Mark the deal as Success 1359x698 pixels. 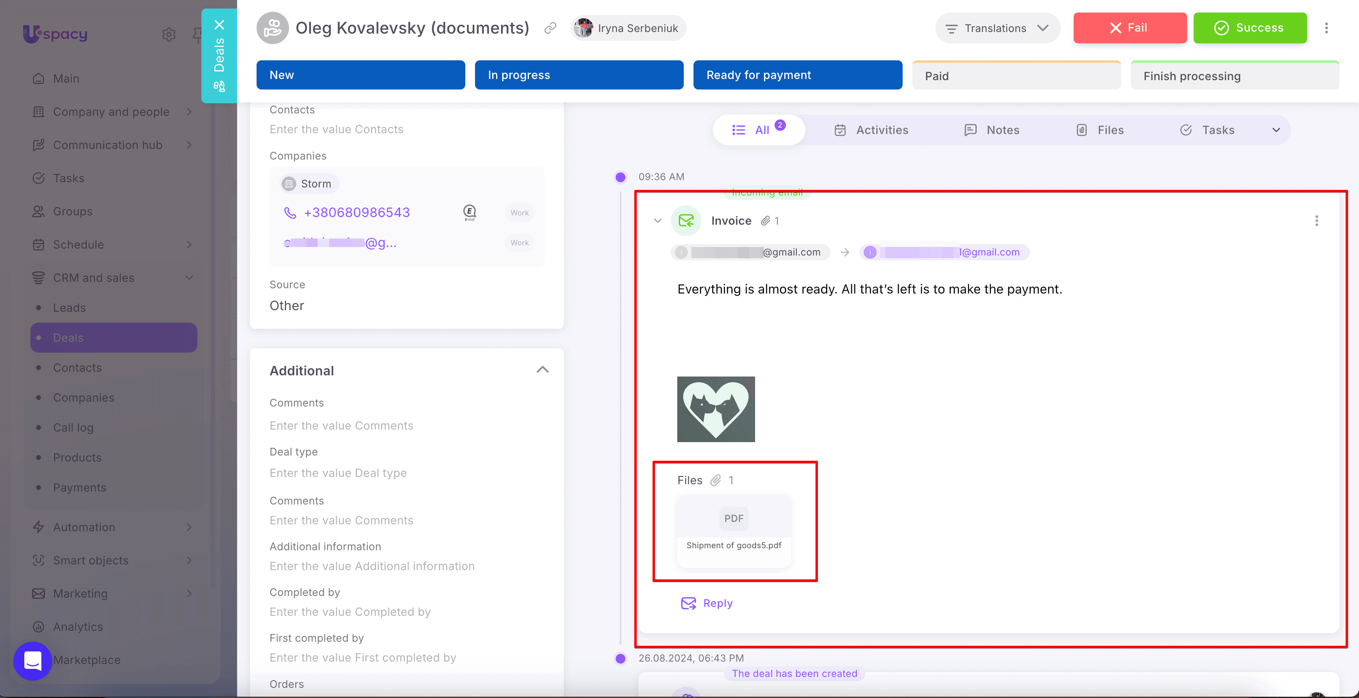click(1250, 28)
